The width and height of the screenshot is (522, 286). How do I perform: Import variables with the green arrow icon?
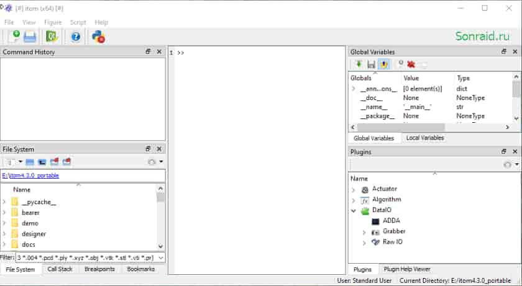(x=359, y=64)
